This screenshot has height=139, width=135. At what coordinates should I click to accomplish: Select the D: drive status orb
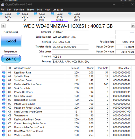[x=18, y=13]
